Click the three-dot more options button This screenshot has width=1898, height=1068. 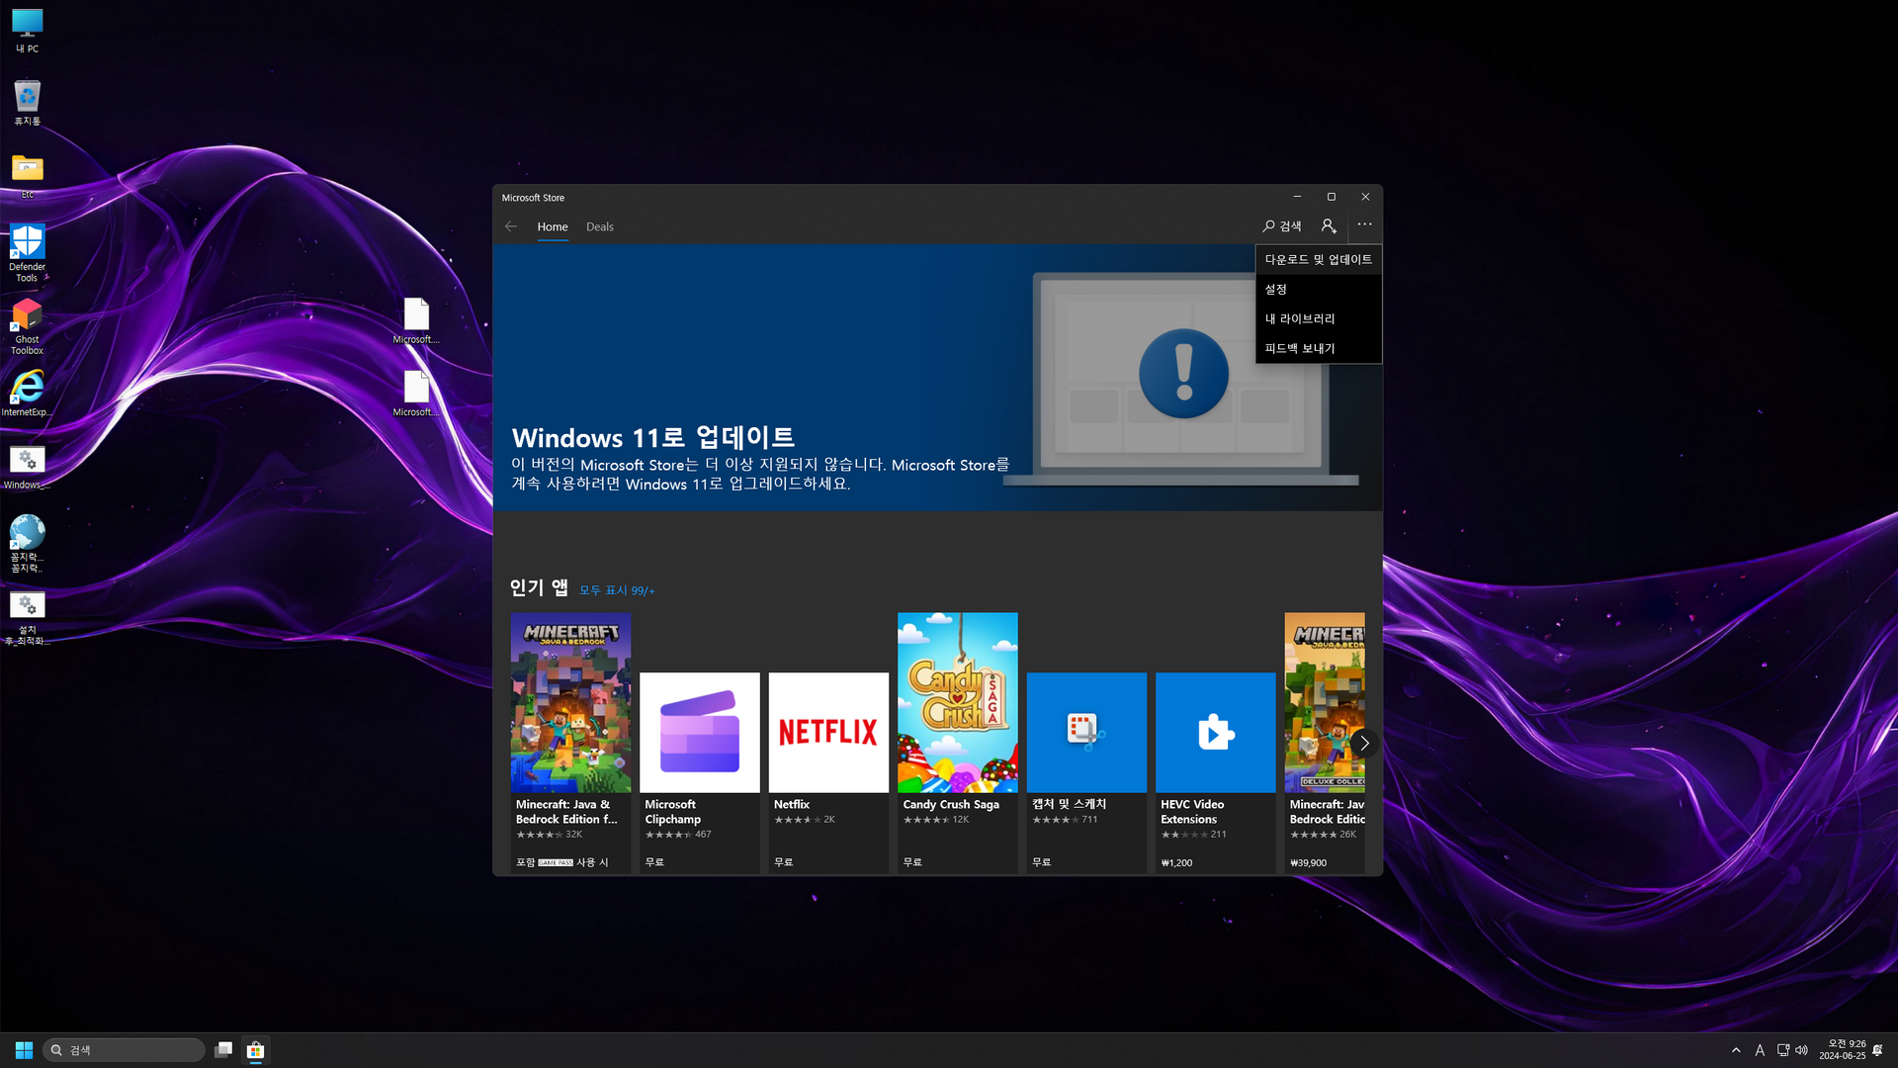1364,225
